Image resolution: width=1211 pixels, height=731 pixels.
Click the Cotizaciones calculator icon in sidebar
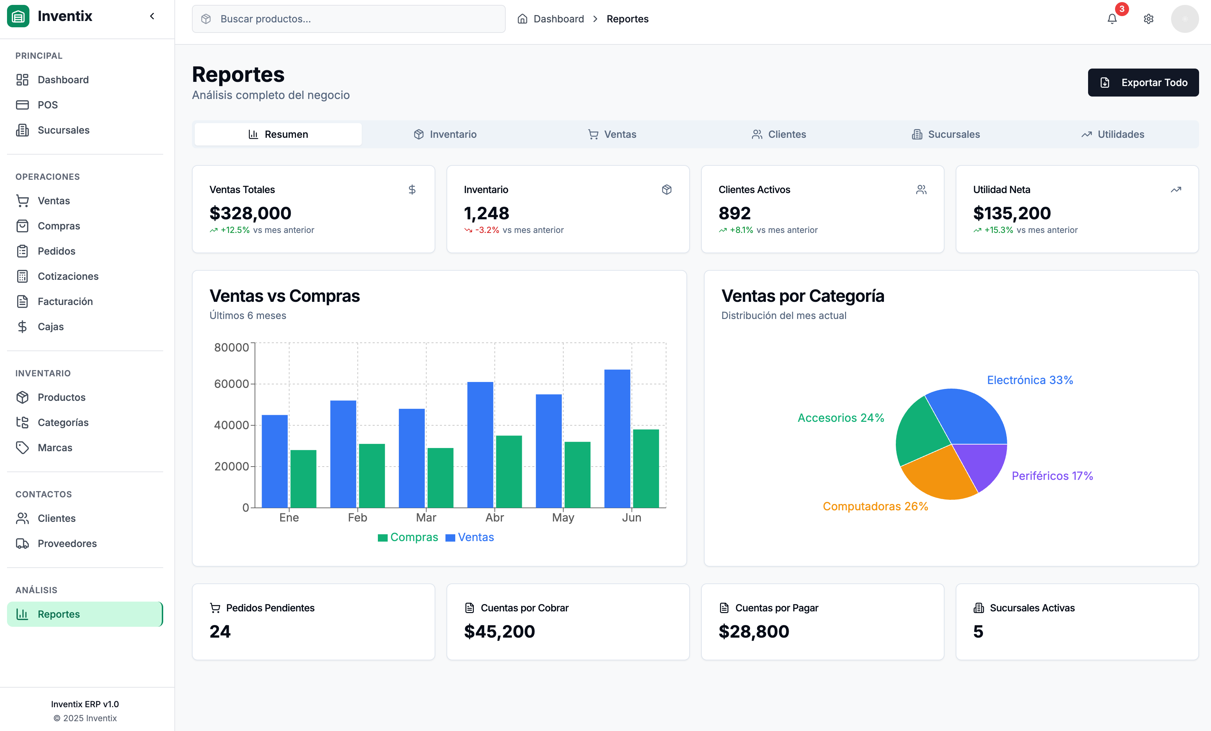(22, 276)
